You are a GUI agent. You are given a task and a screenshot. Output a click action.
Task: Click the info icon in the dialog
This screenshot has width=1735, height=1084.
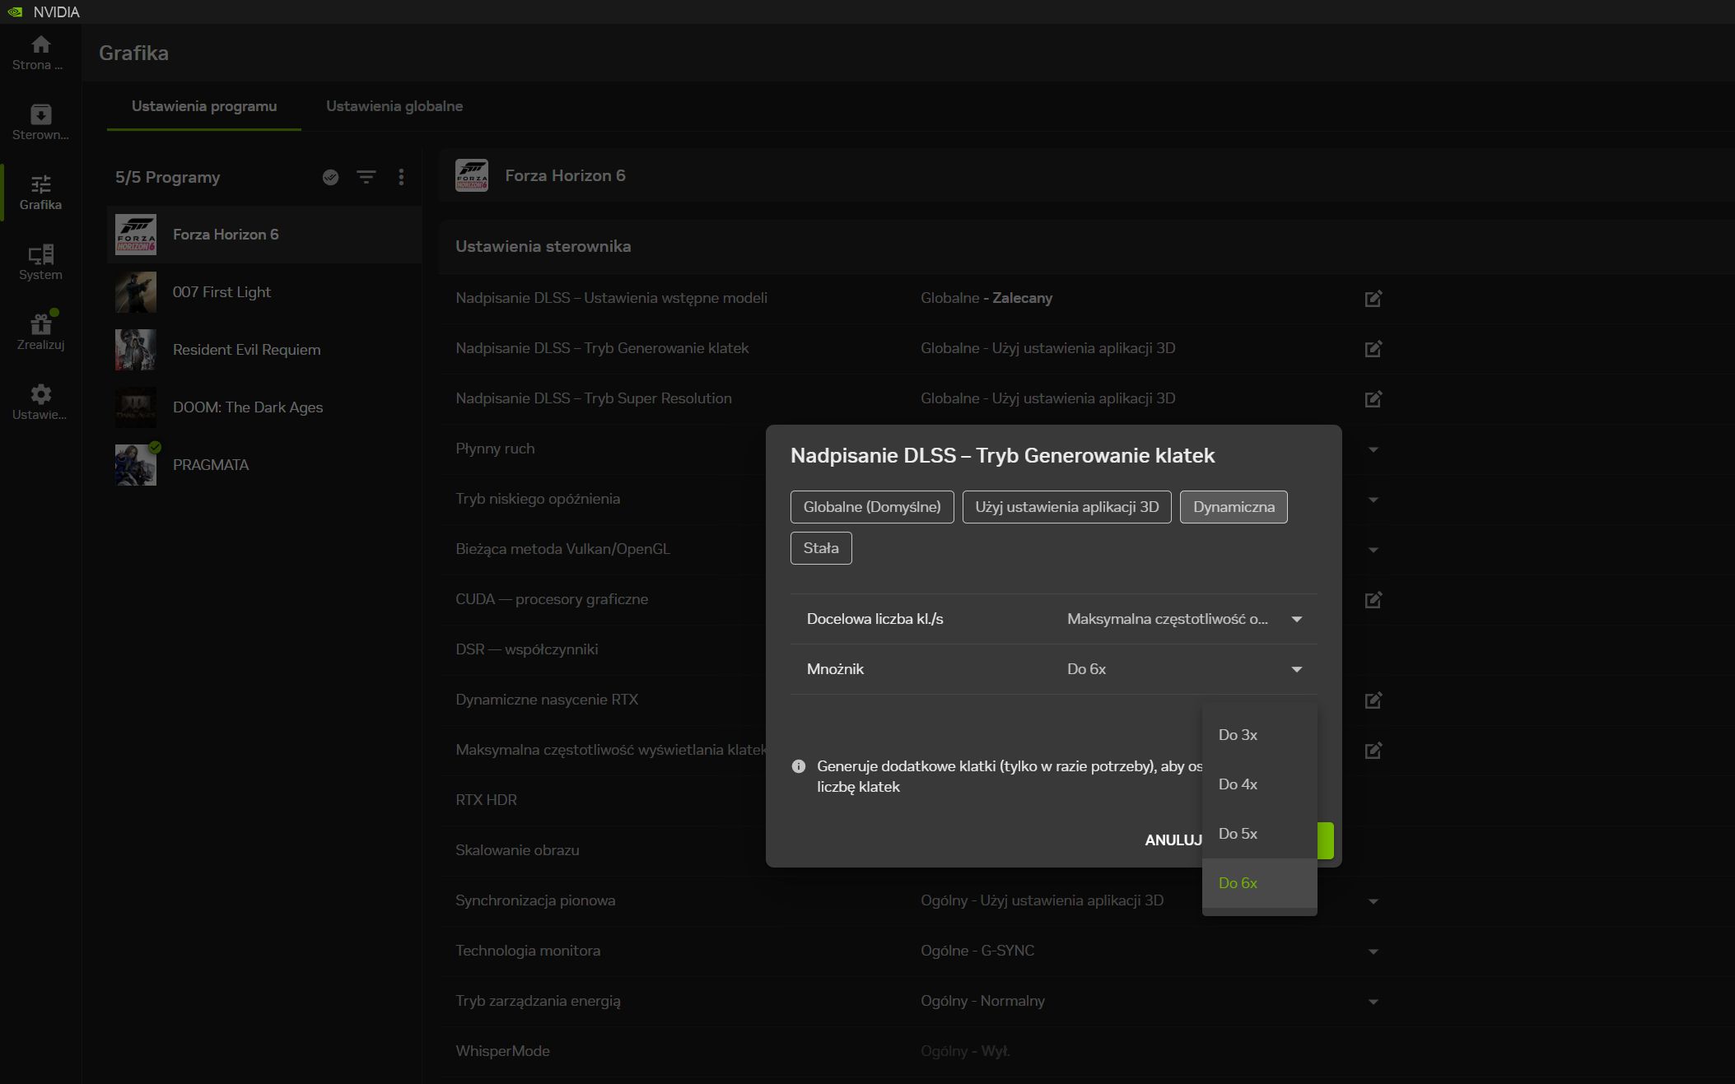point(798,766)
